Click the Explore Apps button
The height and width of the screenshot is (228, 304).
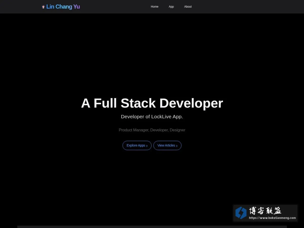point(137,145)
